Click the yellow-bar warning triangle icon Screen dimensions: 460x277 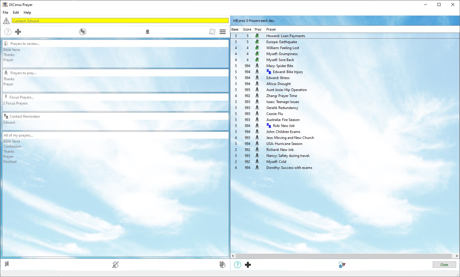6,21
